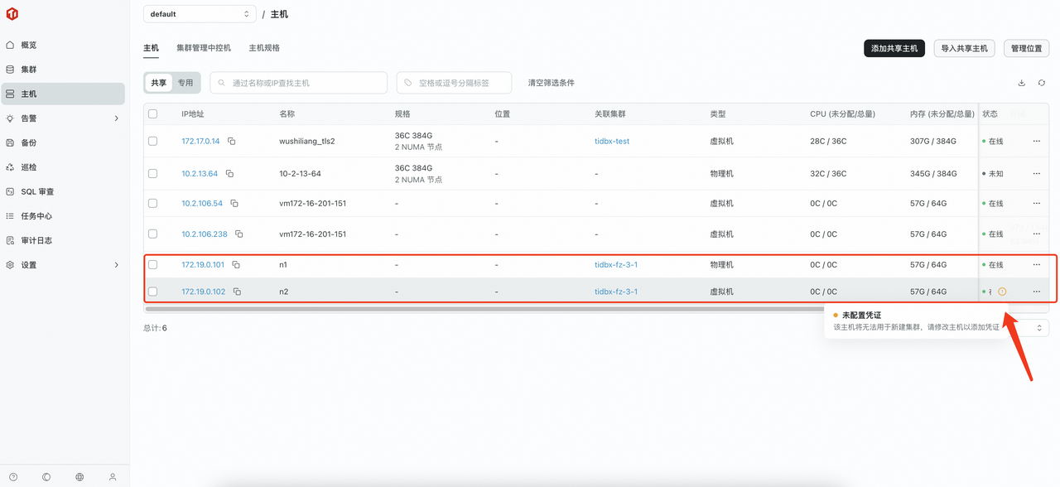Viewport: 1060px width, 487px height.
Task: Export the host list via download icon
Action: pyautogui.click(x=1020, y=83)
